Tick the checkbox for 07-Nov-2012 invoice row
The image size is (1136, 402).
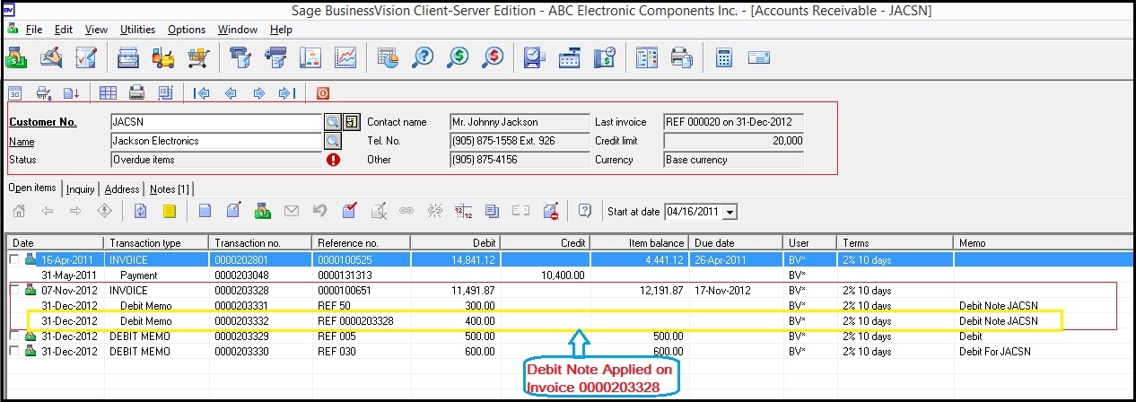pos(14,291)
